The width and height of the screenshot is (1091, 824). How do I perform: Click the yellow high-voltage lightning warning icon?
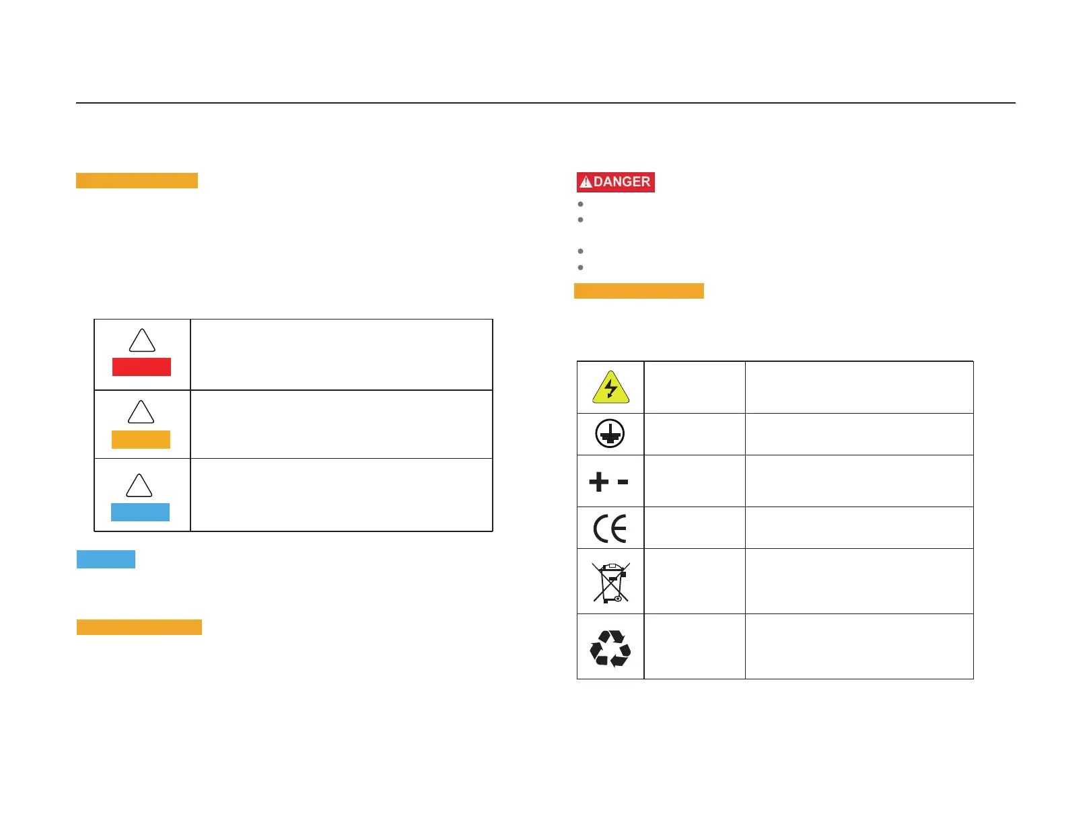tap(610, 387)
